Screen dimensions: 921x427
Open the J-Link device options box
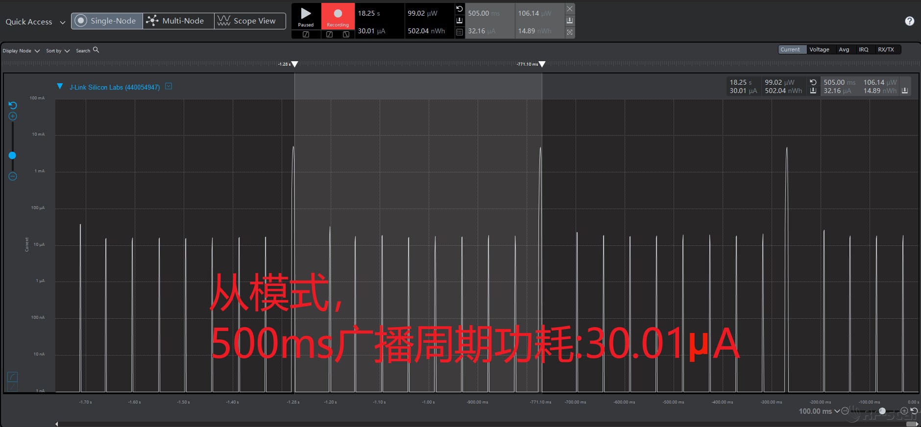point(169,86)
